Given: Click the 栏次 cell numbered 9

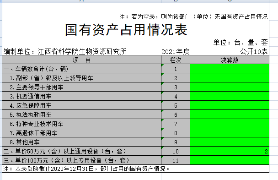Looking at the screenshot, I should coord(176,142).
